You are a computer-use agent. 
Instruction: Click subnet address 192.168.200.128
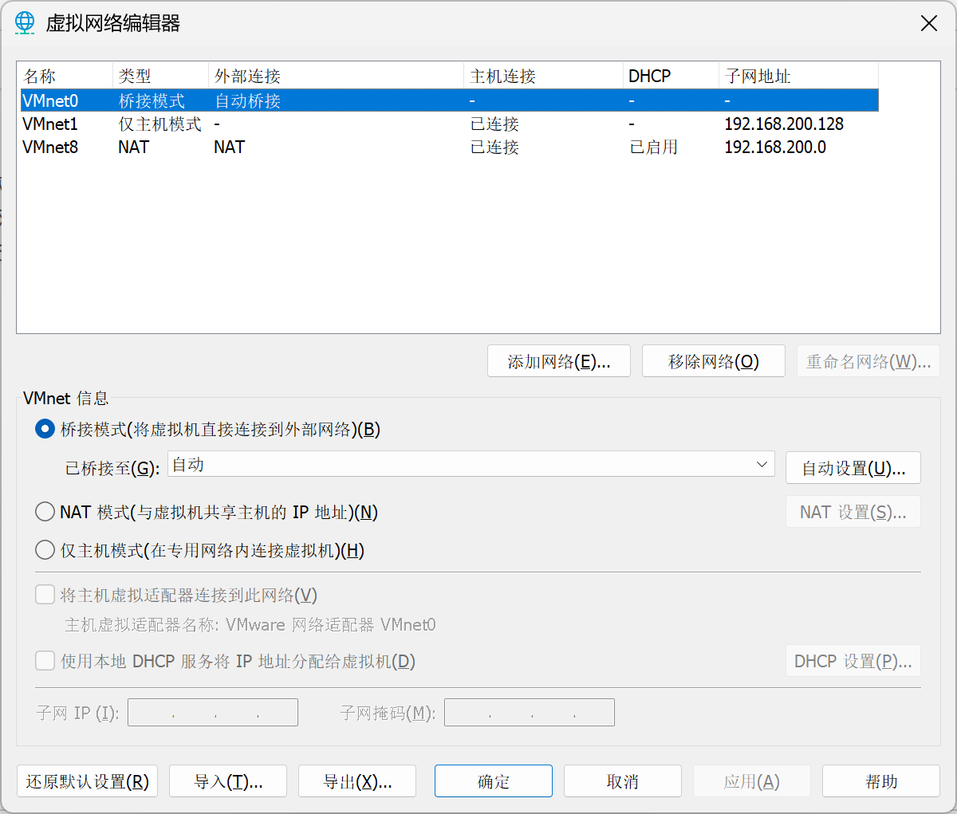coord(784,124)
